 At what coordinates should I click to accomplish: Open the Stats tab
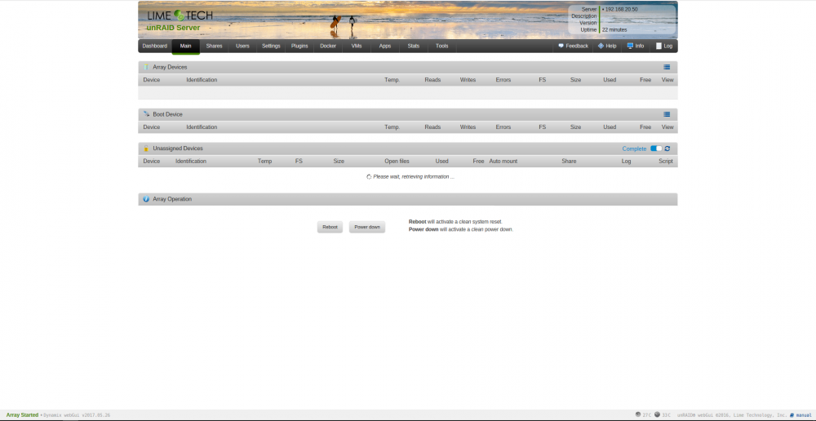tap(414, 46)
